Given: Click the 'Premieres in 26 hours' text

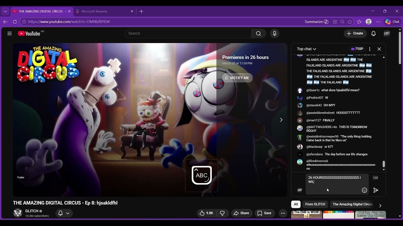Looking at the screenshot, I should [245, 57].
